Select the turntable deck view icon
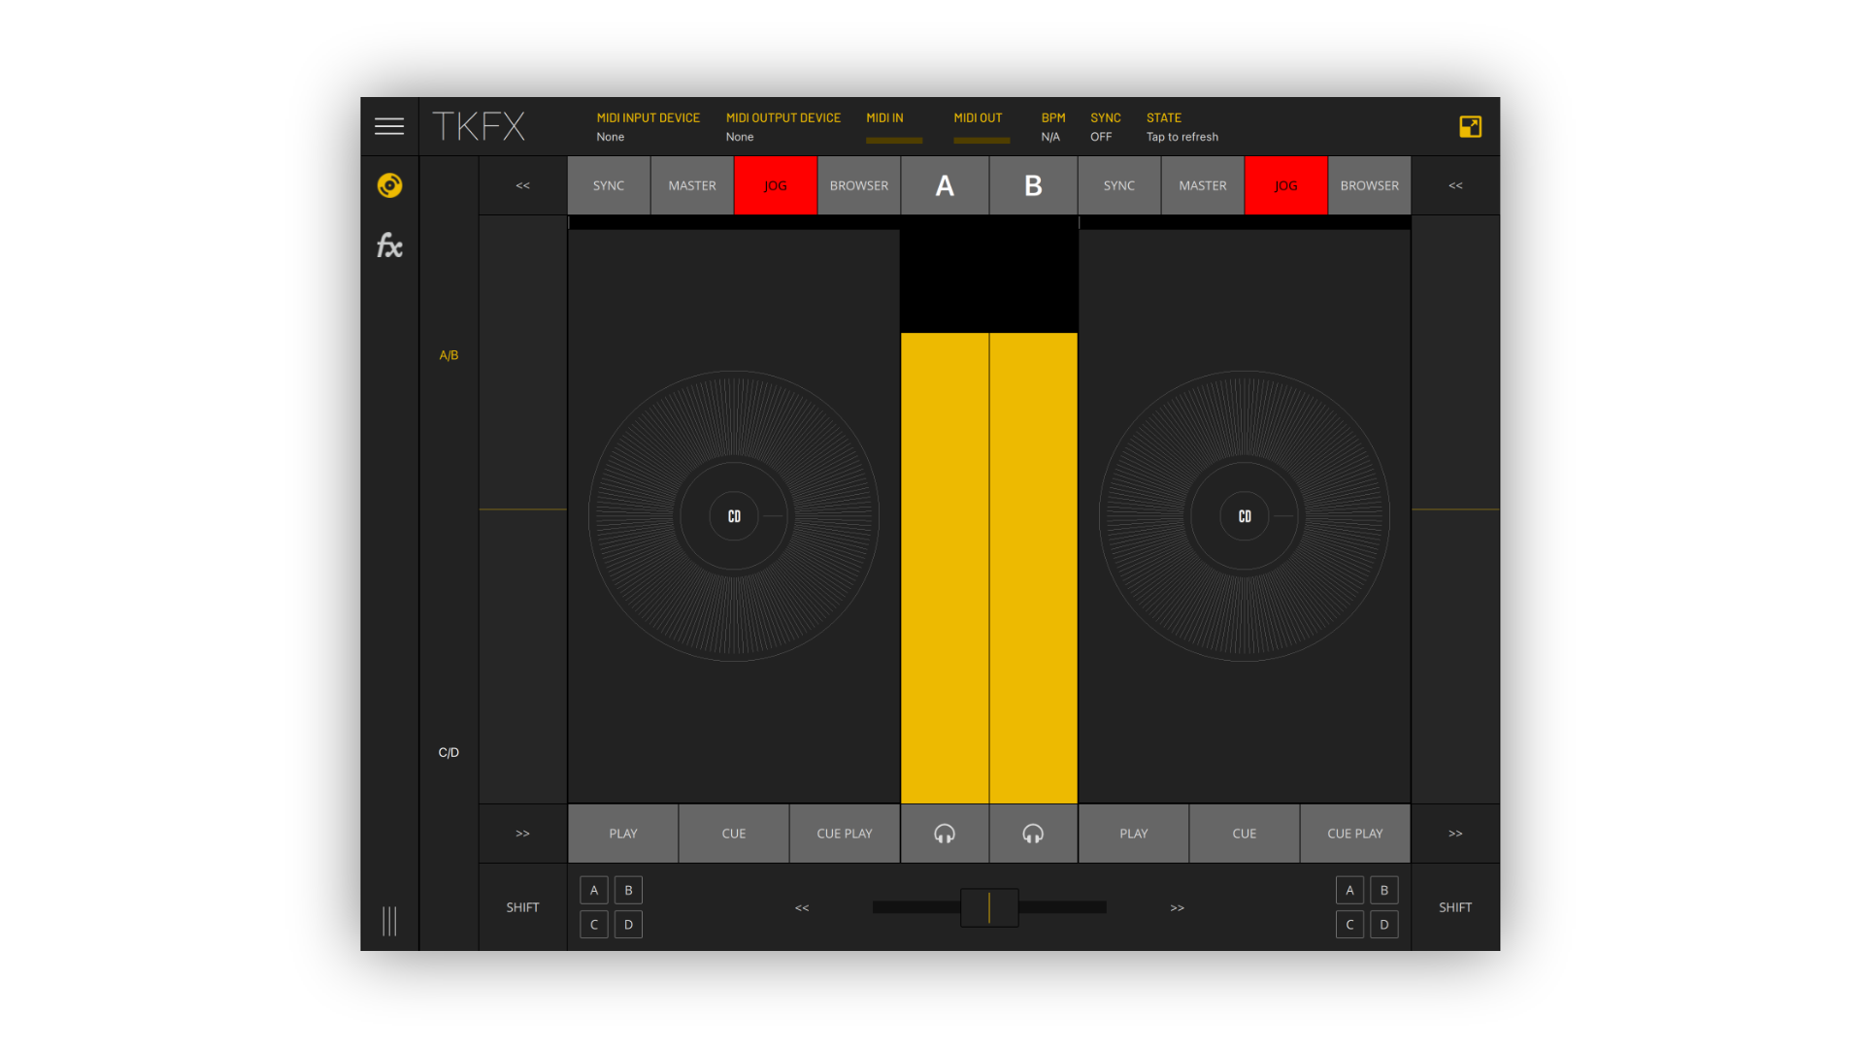The image size is (1864, 1048). click(389, 185)
